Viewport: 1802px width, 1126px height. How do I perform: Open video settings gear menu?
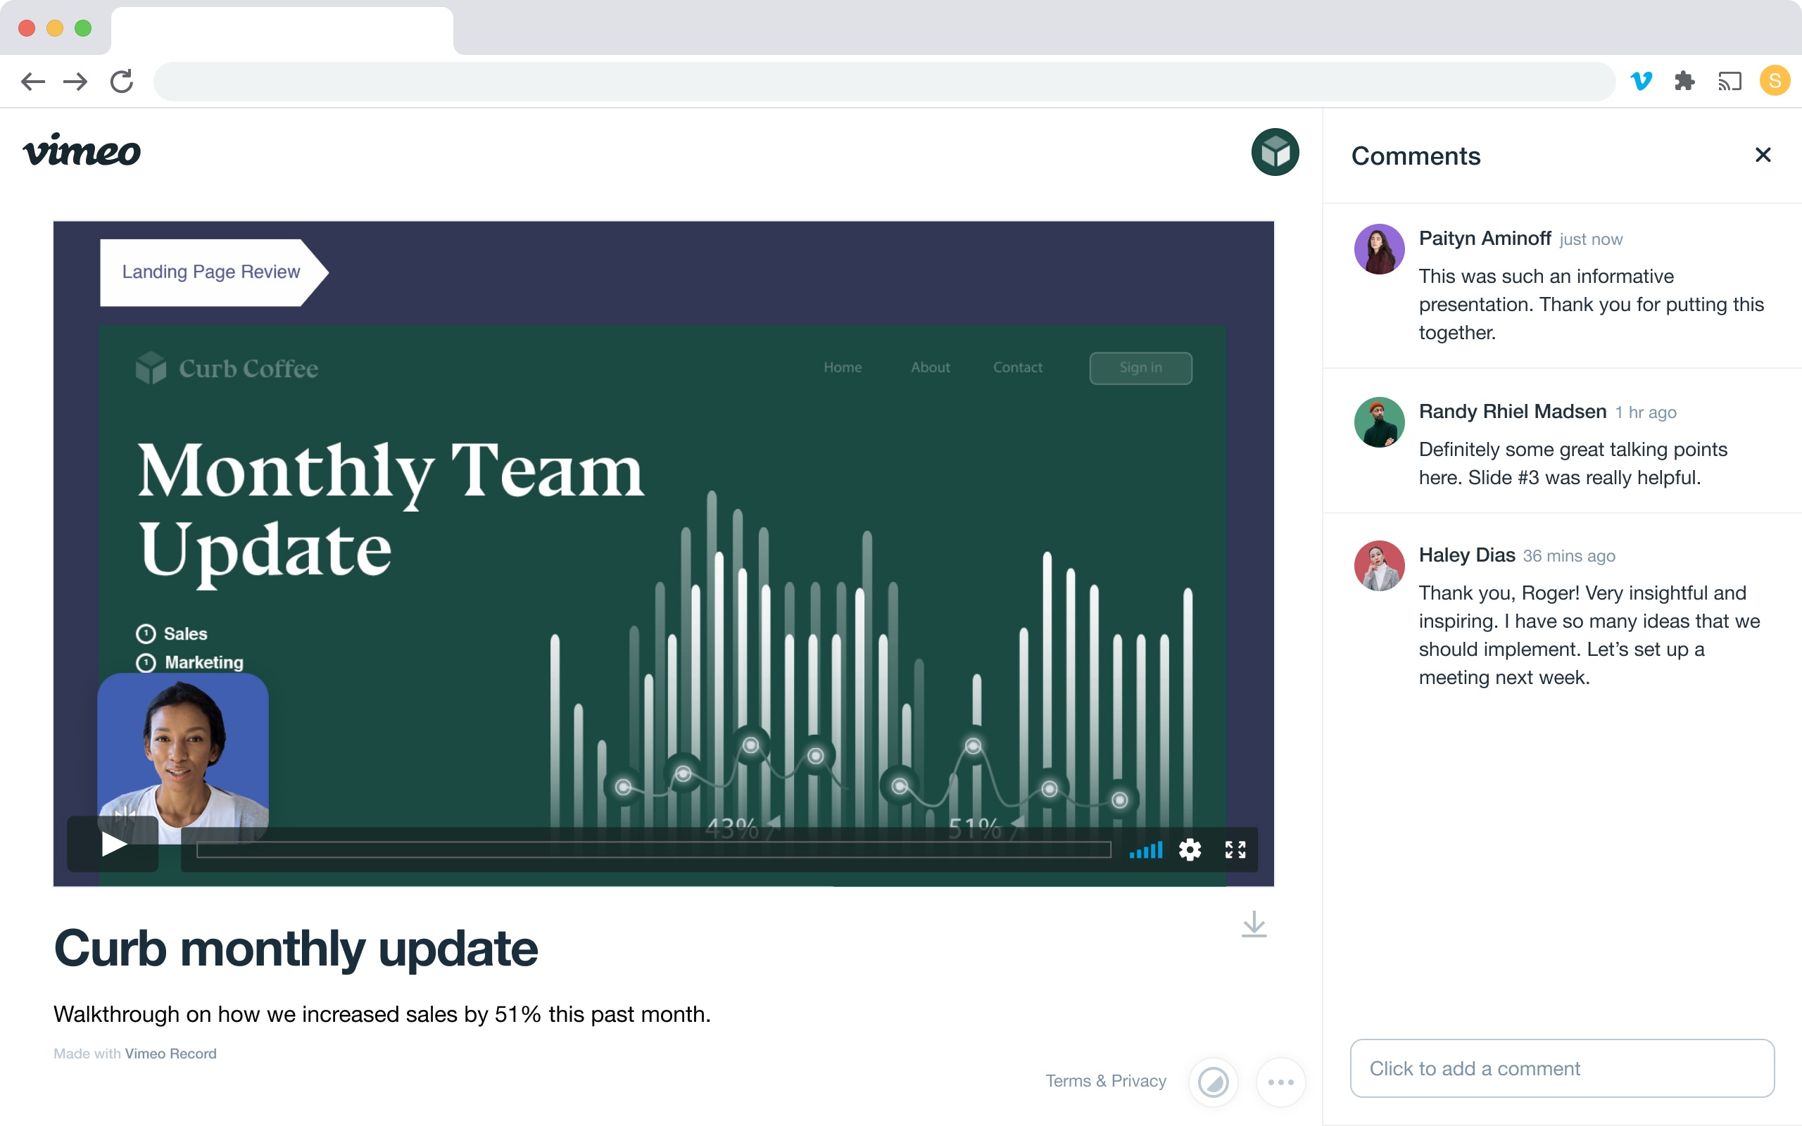pos(1190,849)
